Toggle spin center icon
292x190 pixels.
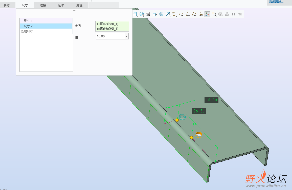point(207,14)
